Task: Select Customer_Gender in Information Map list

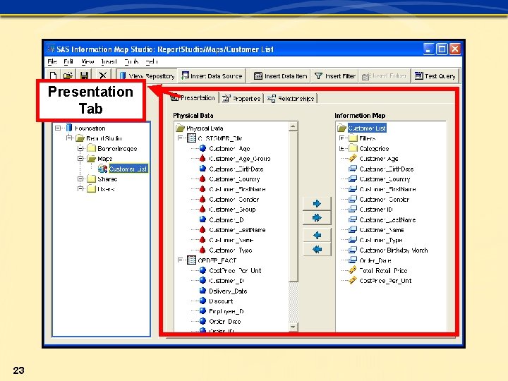Action: click(385, 199)
